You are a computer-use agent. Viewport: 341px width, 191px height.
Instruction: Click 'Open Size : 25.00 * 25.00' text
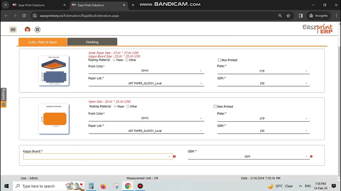pos(109,102)
